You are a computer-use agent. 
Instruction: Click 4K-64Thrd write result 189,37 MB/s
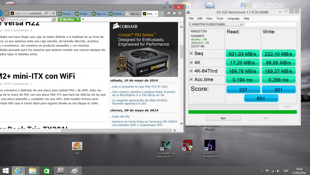coord(279,71)
